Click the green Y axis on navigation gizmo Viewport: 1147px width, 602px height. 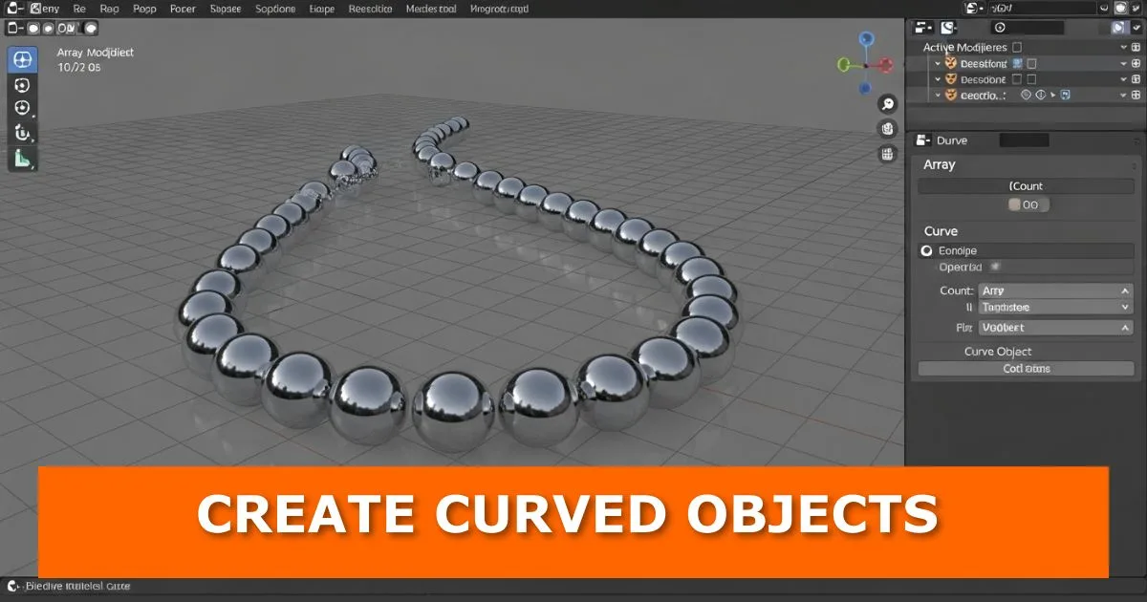[844, 65]
